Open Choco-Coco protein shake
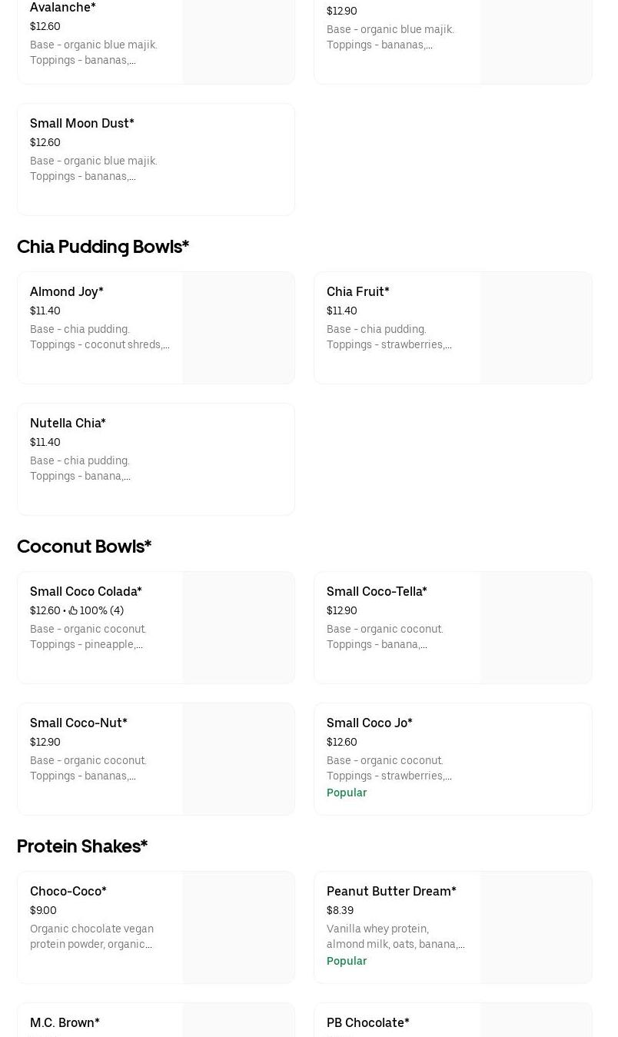Screen dimensions: 618x1037 click(x=68, y=892)
